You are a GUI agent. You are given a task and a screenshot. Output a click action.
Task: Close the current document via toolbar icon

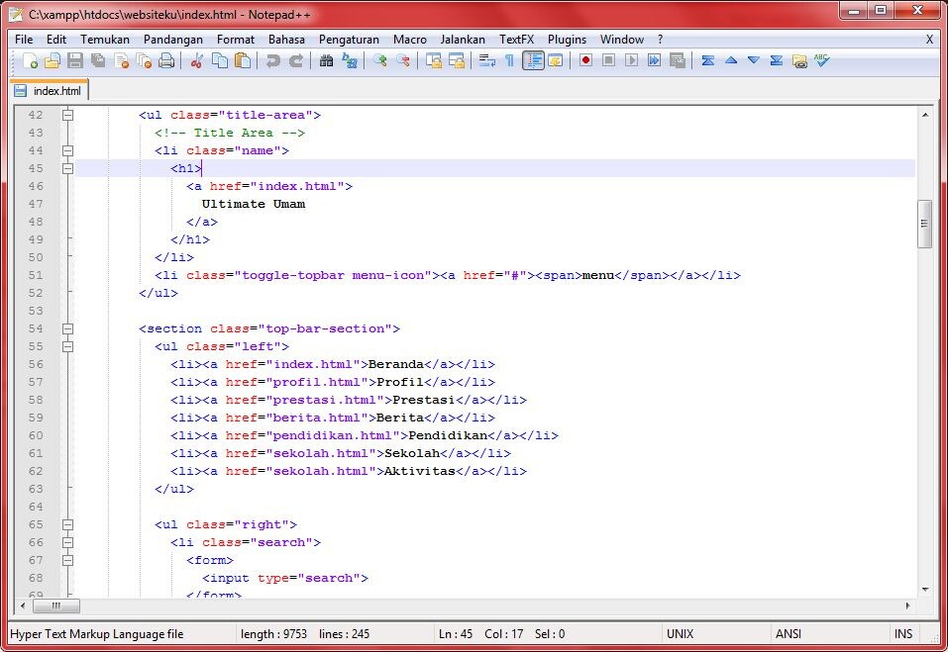click(121, 60)
